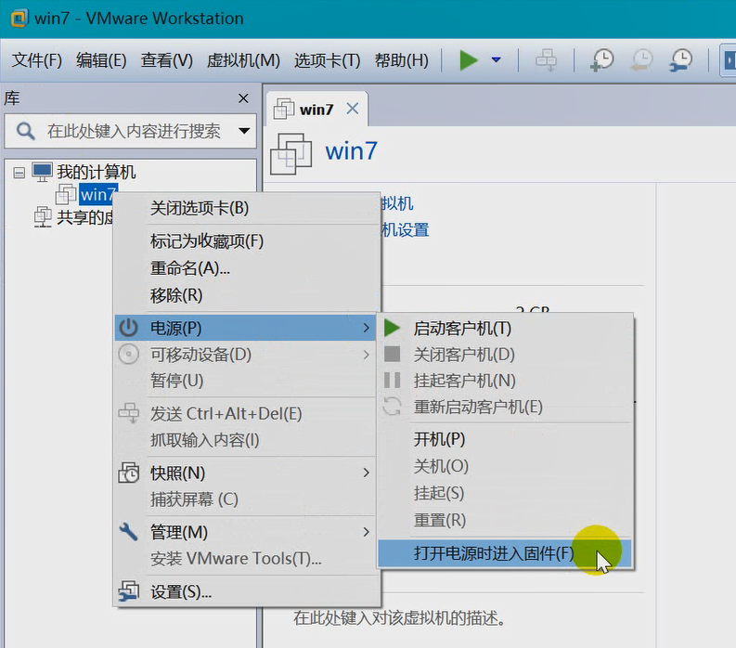This screenshot has width=736, height=648.
Task: Open the 虚拟机(M) menu
Action: pos(243,60)
